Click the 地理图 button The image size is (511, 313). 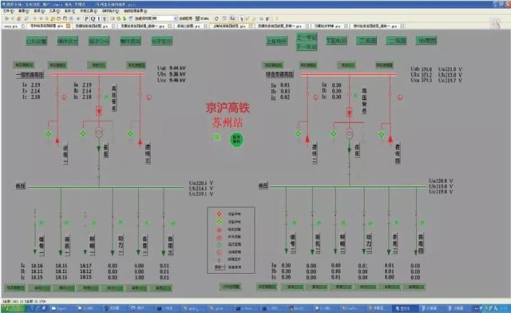pyautogui.click(x=426, y=41)
